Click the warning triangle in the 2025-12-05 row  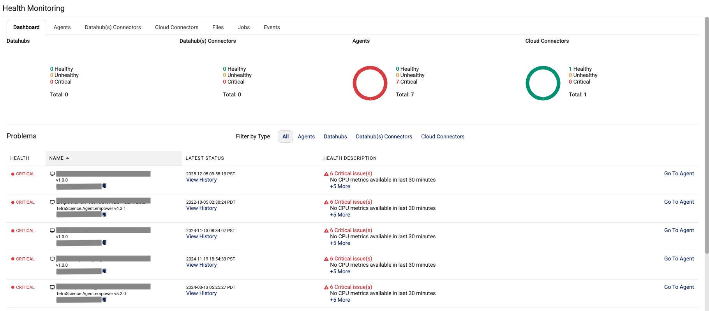[x=326, y=174]
